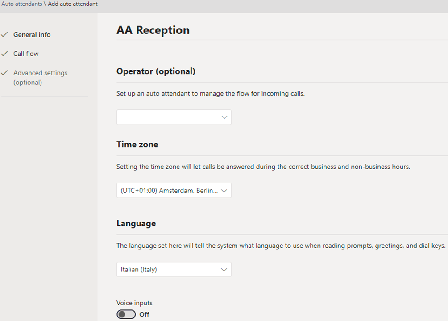Click Add auto attendant breadcrumb text

pos(73,4)
